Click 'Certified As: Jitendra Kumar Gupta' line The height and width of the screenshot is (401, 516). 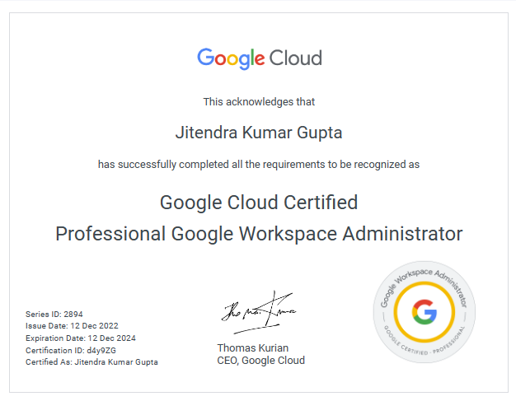pos(91,362)
